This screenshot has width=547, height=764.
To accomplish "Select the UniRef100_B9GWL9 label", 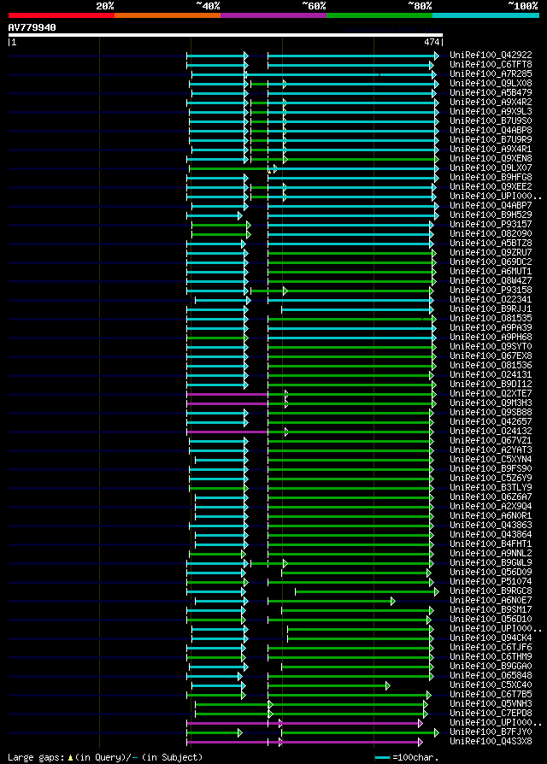I will [x=491, y=563].
